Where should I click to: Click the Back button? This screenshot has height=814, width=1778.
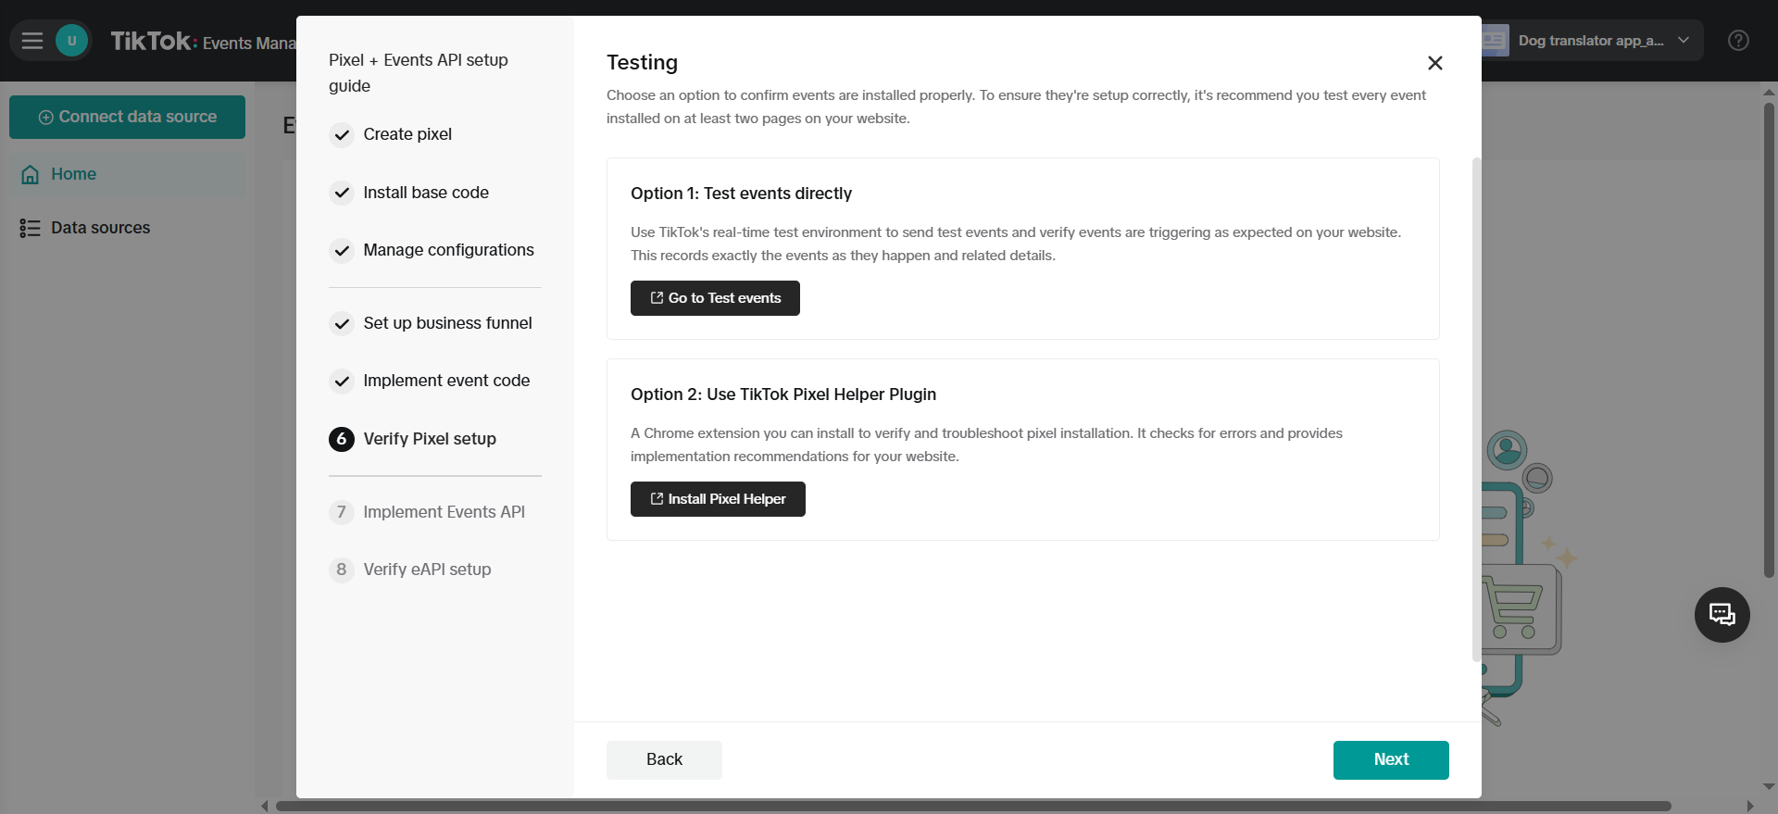pyautogui.click(x=664, y=759)
